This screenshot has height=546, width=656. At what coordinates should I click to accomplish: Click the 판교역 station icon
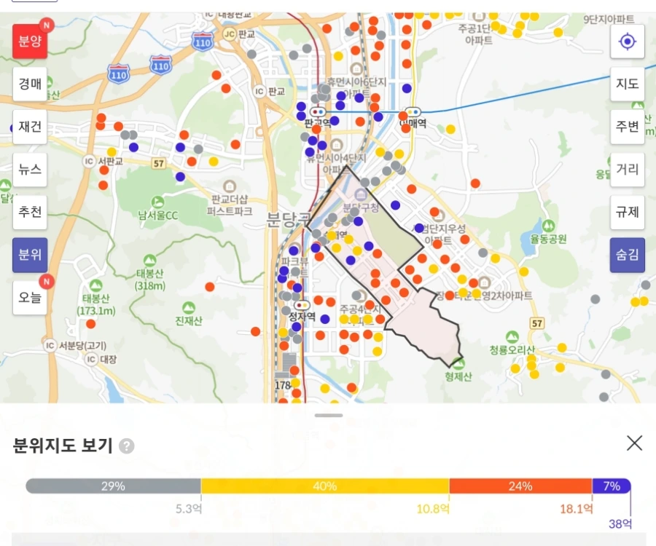(318, 112)
